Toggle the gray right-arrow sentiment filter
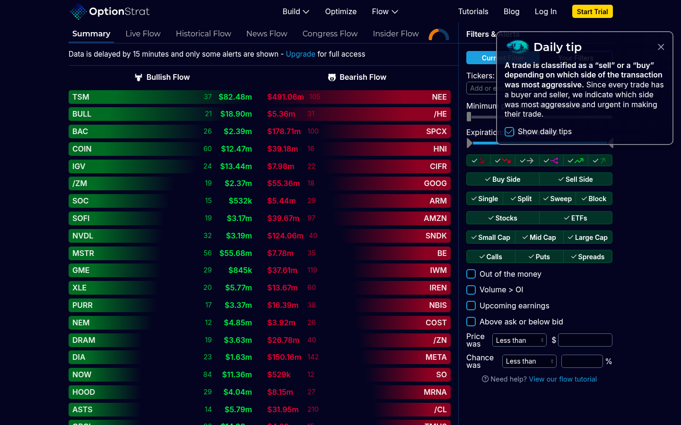 pos(527,161)
